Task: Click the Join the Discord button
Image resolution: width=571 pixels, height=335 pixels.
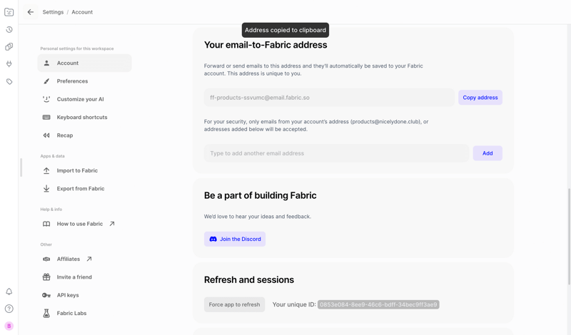Action: pos(235,239)
